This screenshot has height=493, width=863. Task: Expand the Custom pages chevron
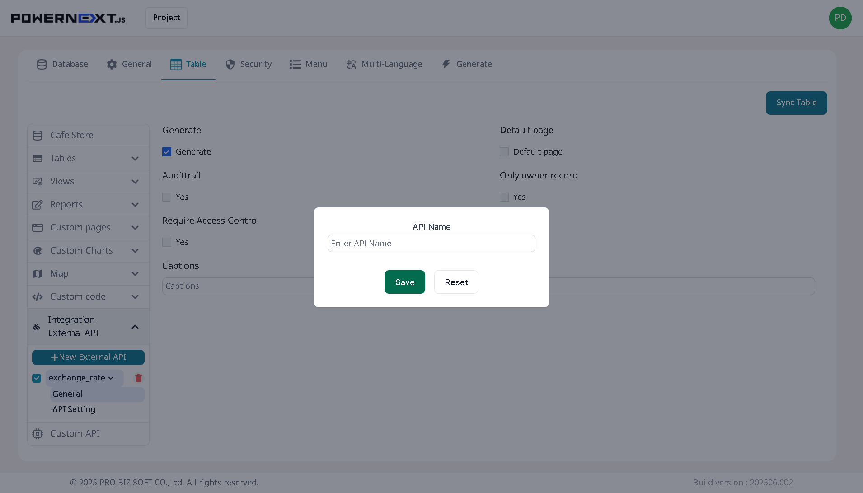pos(135,228)
